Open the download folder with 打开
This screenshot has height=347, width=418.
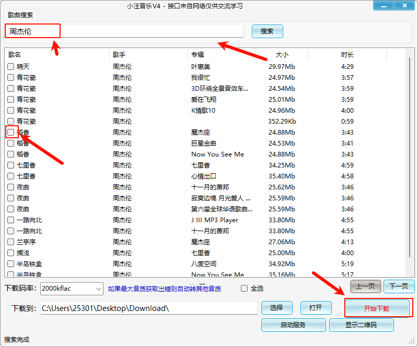click(x=315, y=308)
